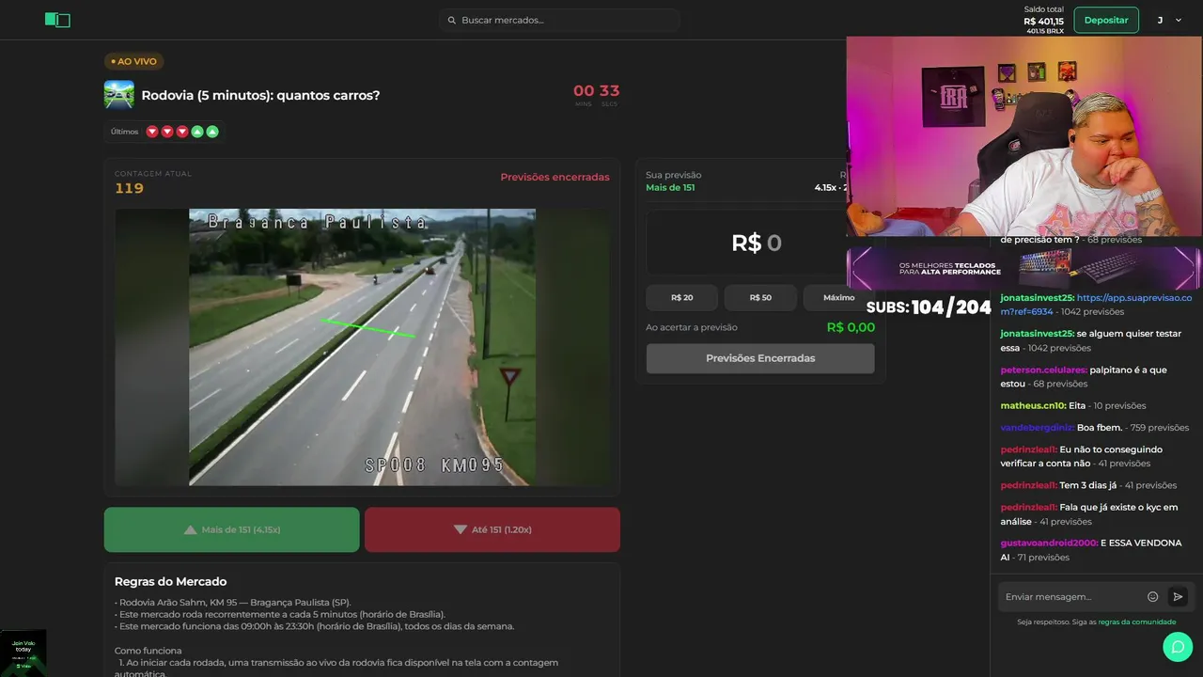Click the green site logo icon
The width and height of the screenshot is (1203, 677).
click(x=57, y=20)
